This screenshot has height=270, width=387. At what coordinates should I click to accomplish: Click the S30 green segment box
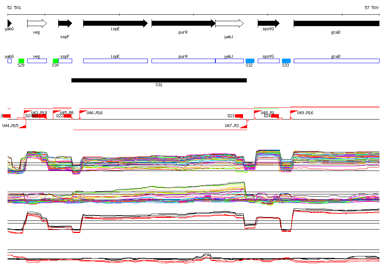pyautogui.click(x=56, y=61)
